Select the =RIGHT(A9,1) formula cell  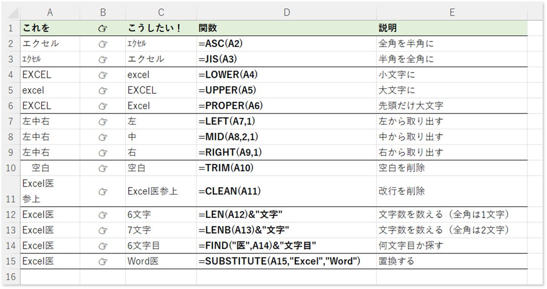(x=286, y=152)
